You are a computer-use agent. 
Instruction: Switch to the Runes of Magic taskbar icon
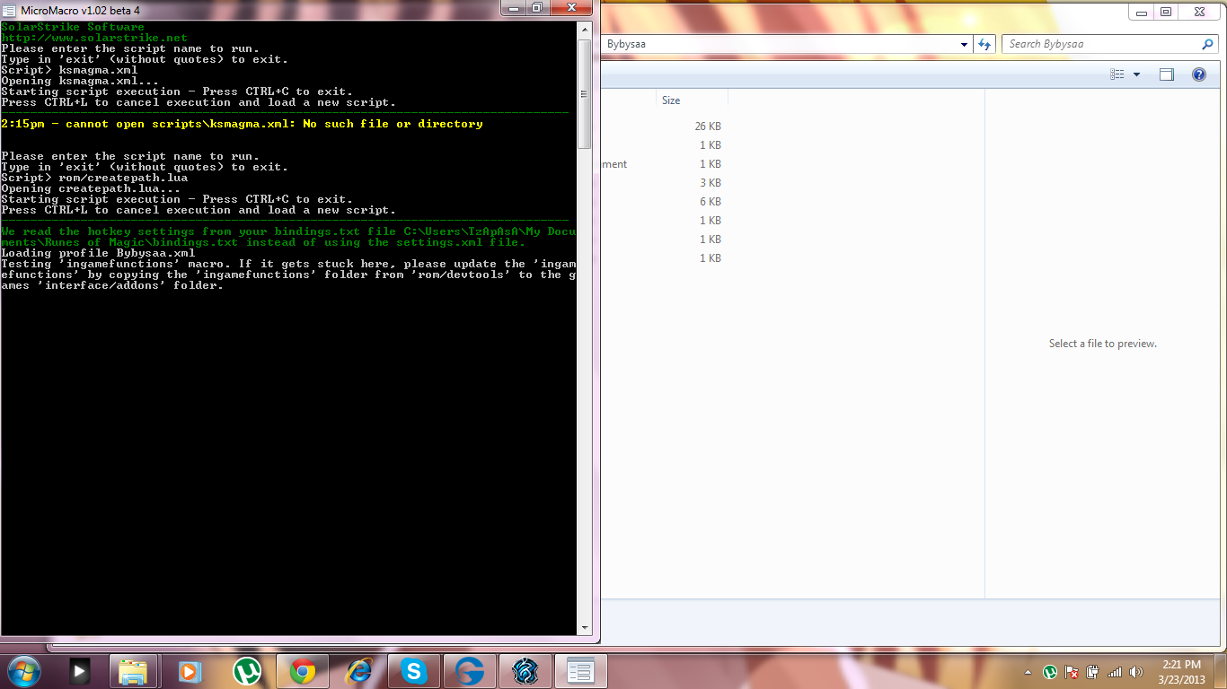pyautogui.click(x=525, y=671)
